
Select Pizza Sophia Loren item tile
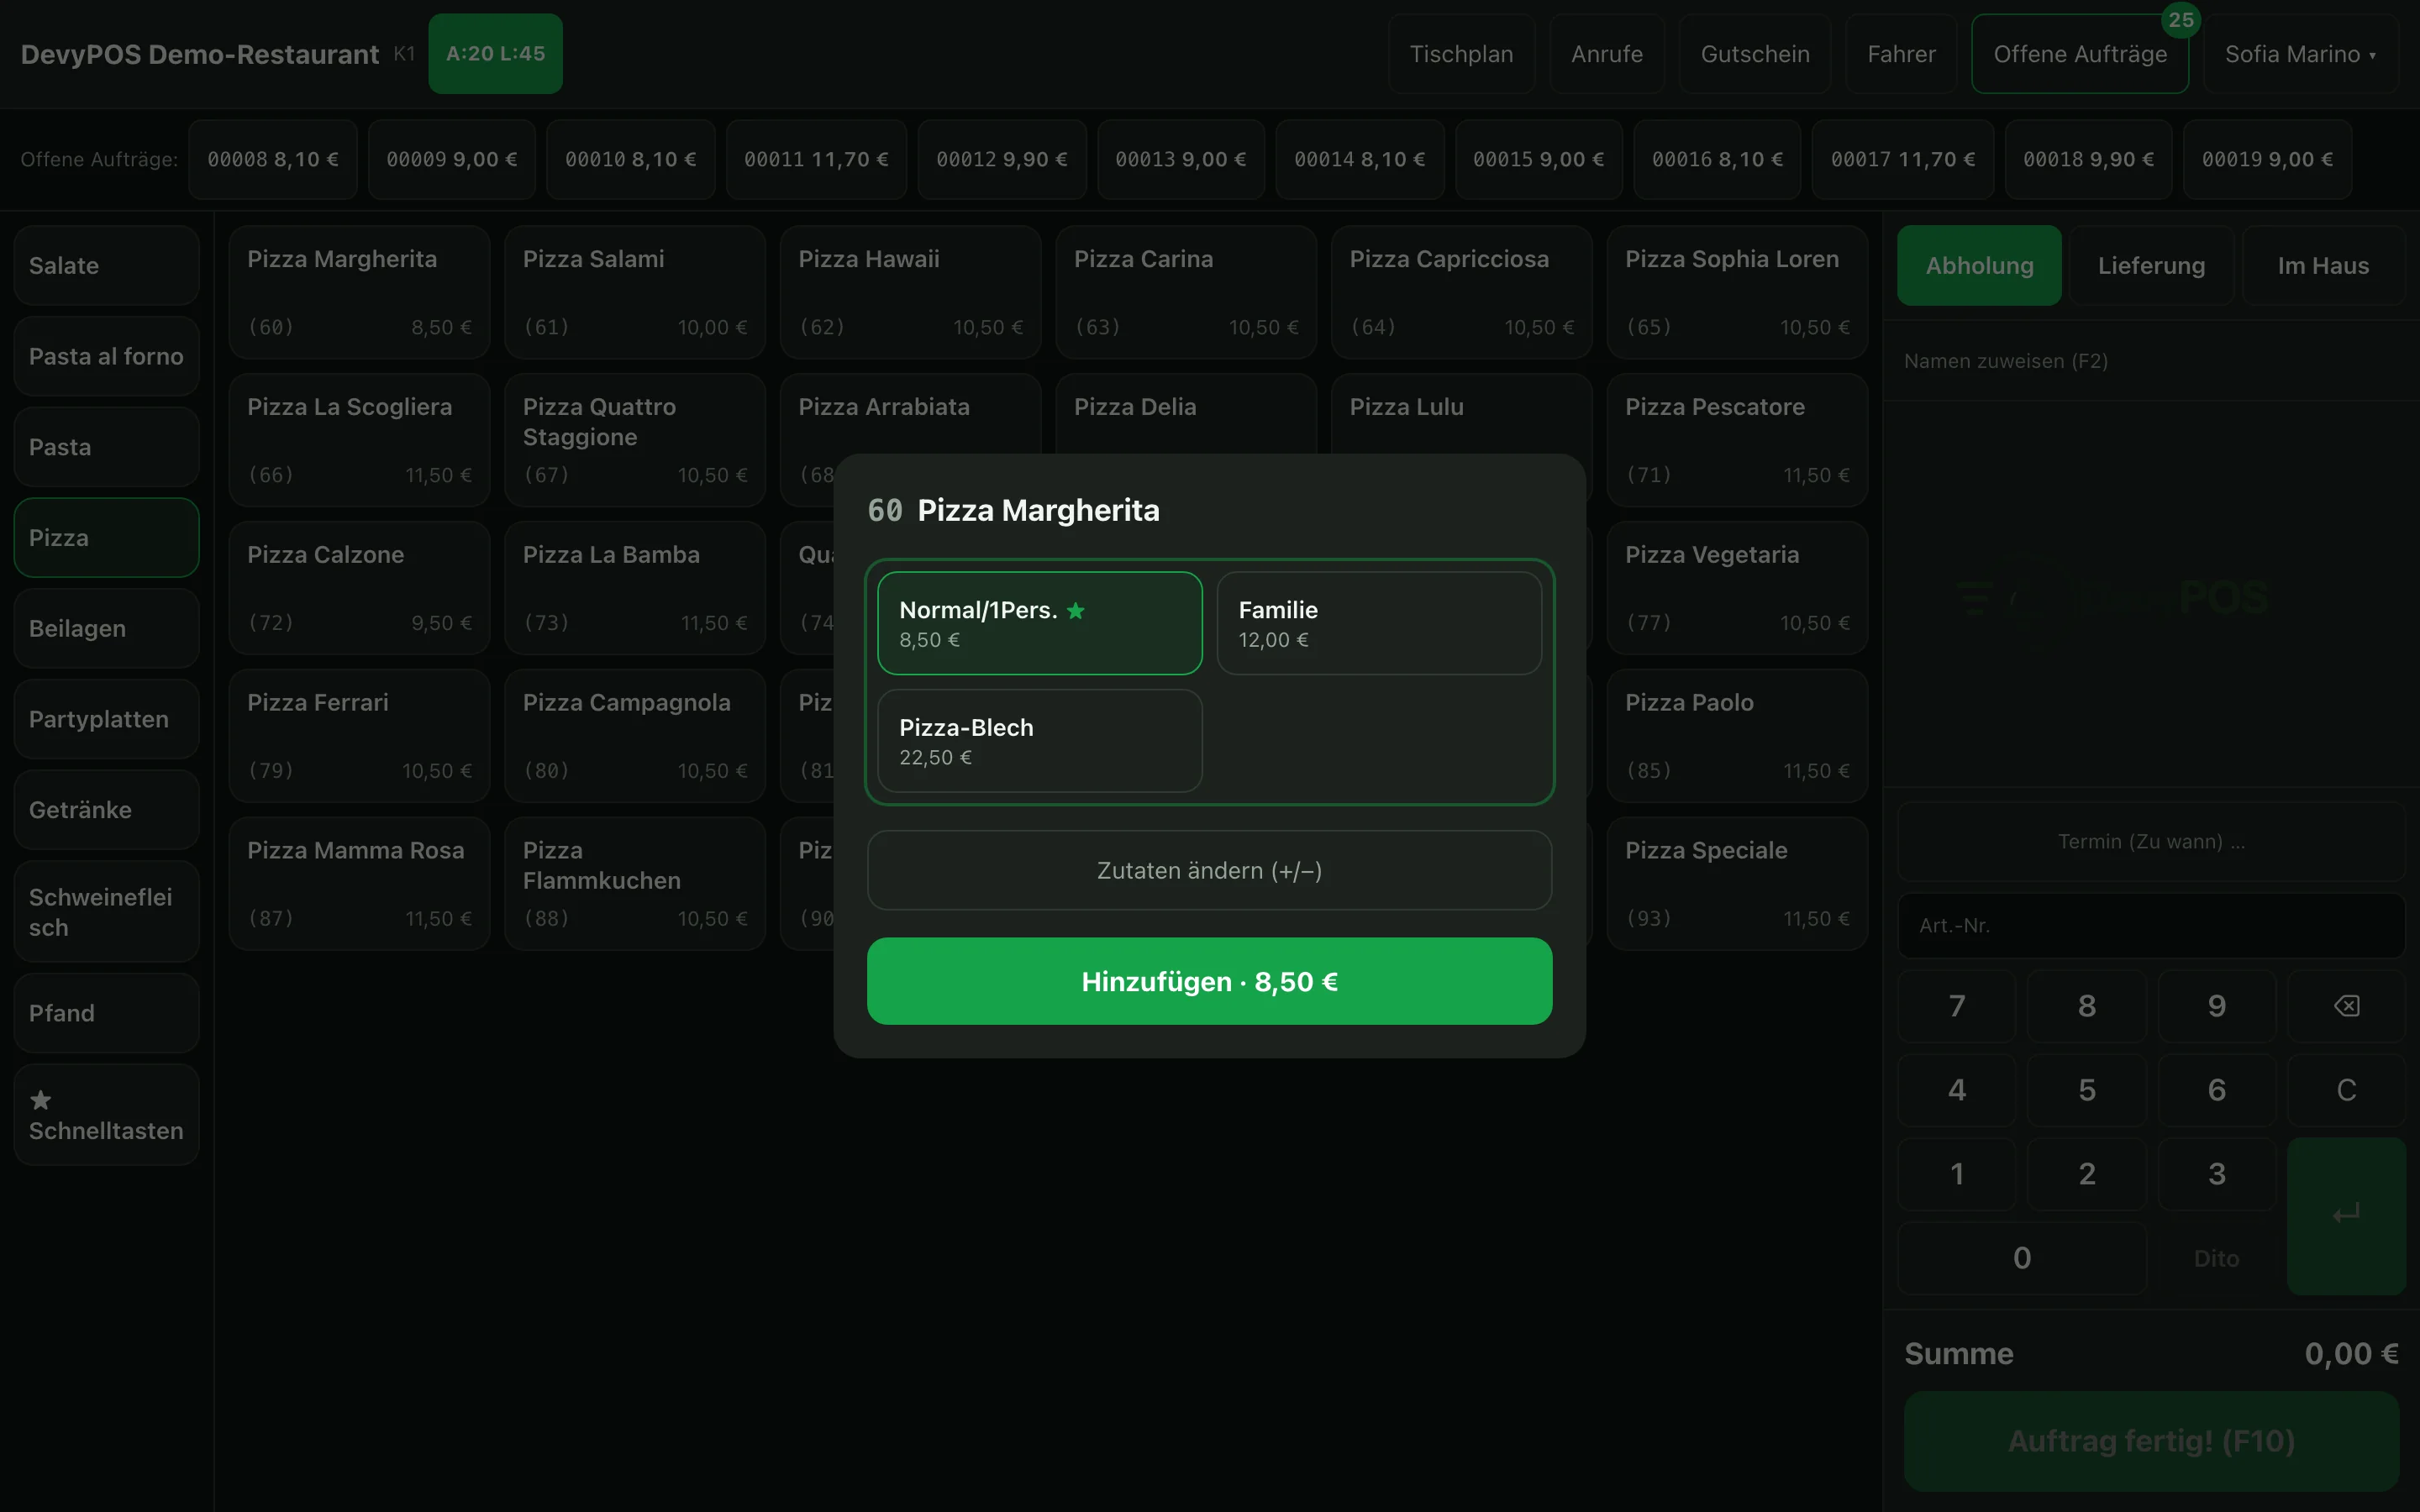pos(1737,292)
